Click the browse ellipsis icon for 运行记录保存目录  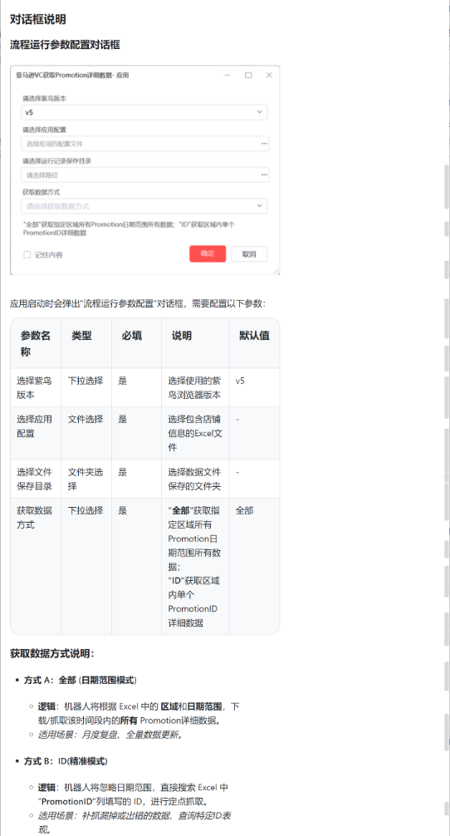click(264, 175)
